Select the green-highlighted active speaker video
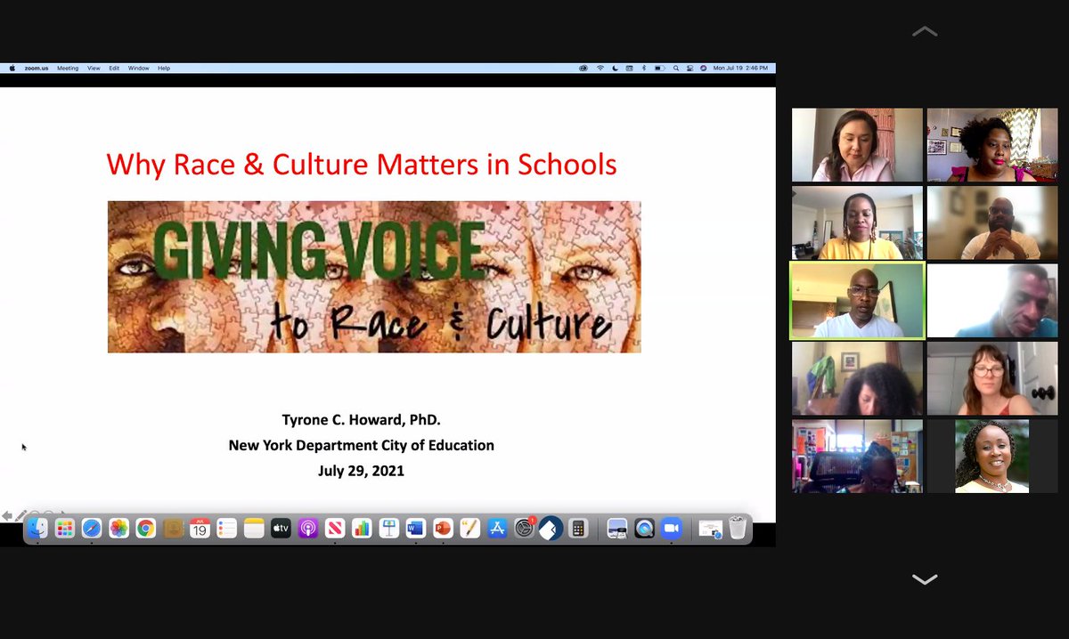Viewport: 1069px width, 639px height. [857, 300]
